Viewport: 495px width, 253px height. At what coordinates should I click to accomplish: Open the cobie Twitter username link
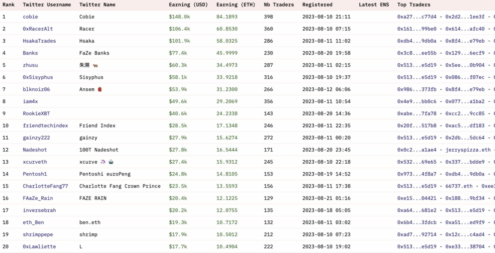[30, 17]
